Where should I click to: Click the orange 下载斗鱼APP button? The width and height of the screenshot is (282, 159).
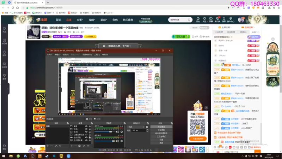click(198, 139)
